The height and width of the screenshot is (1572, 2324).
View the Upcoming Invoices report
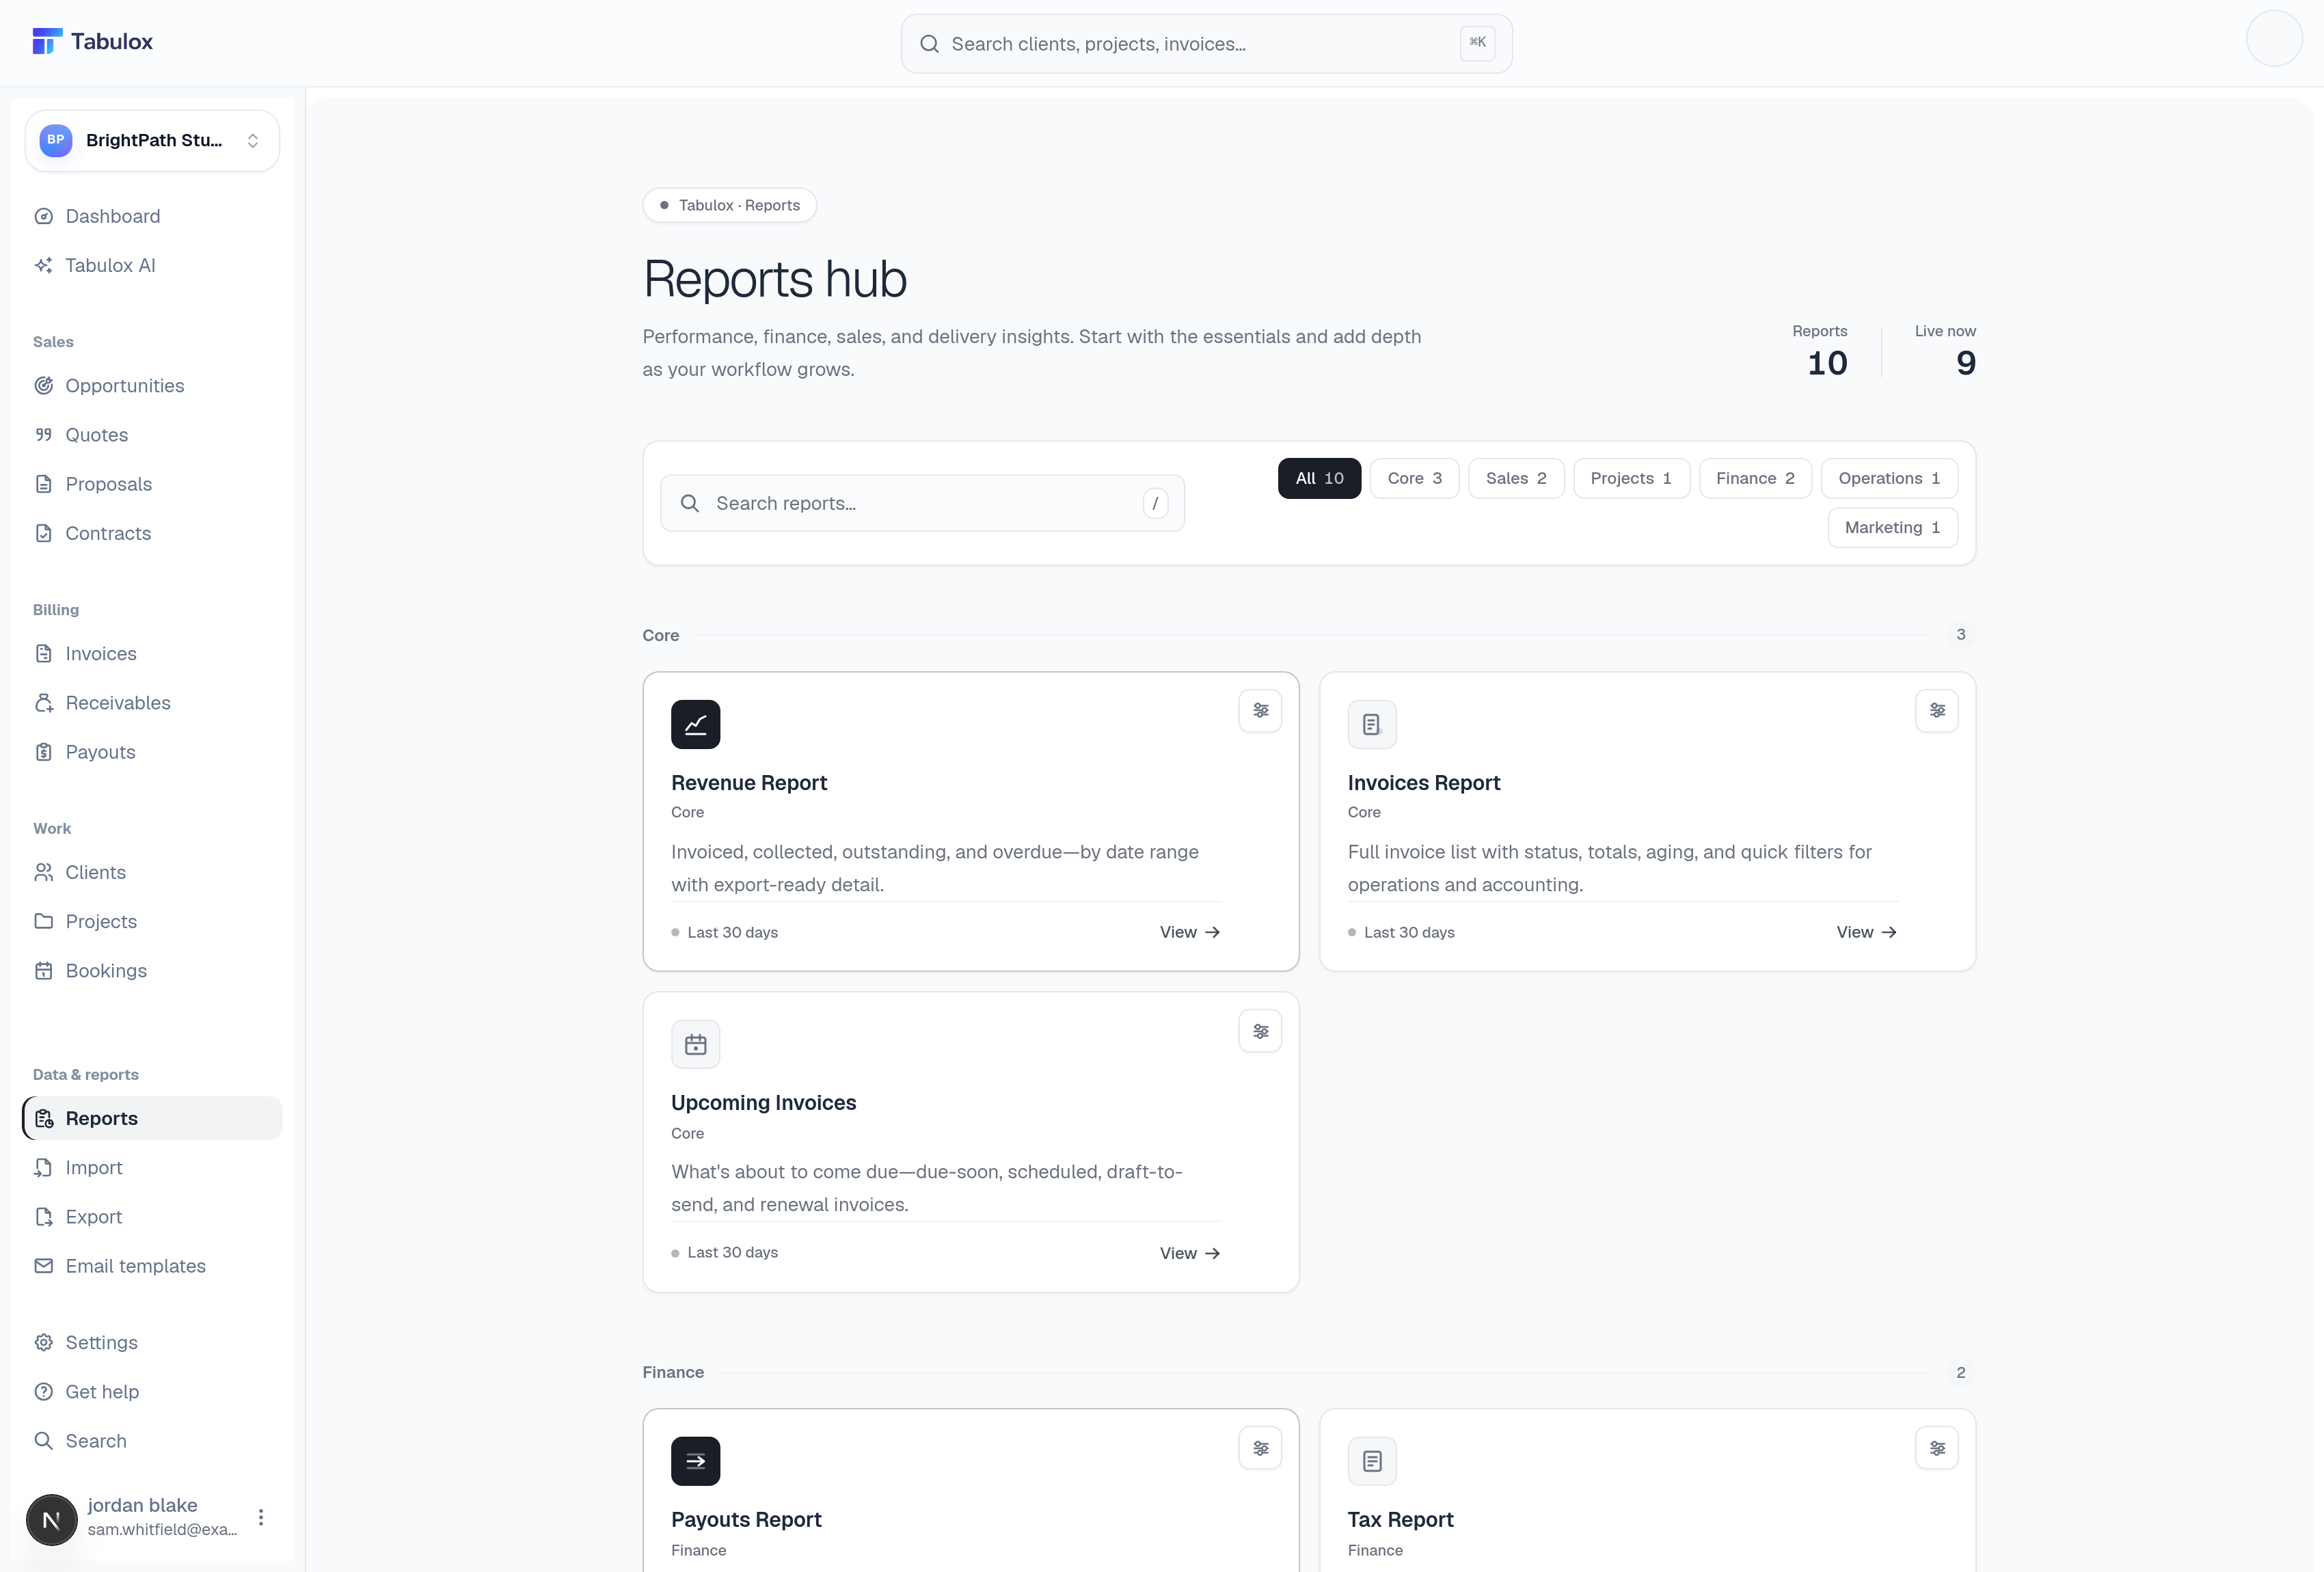pos(1190,1253)
